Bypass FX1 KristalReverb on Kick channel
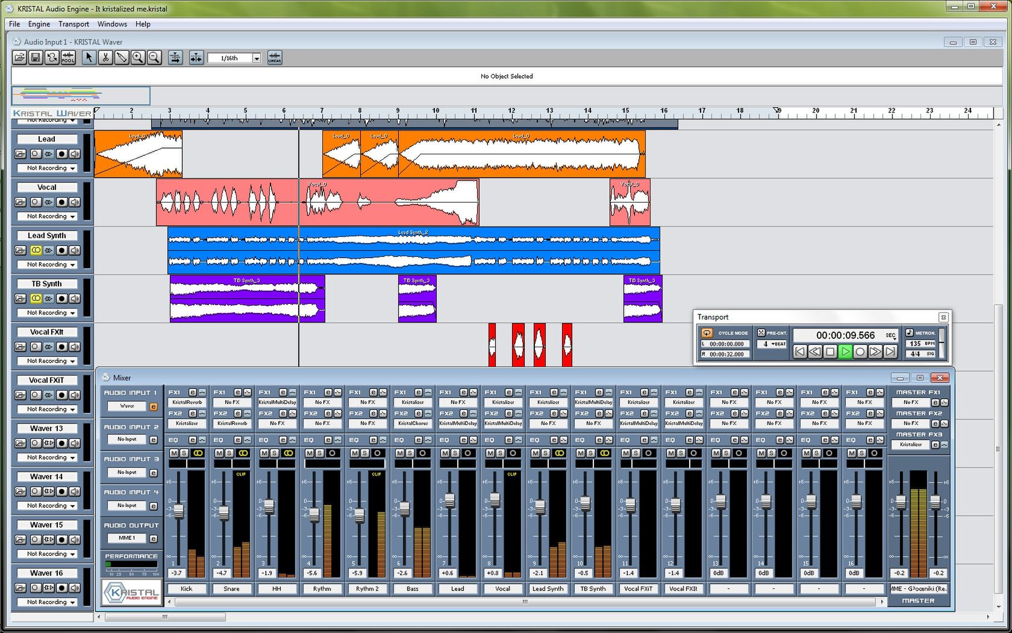The width and height of the screenshot is (1012, 633). coord(202,392)
